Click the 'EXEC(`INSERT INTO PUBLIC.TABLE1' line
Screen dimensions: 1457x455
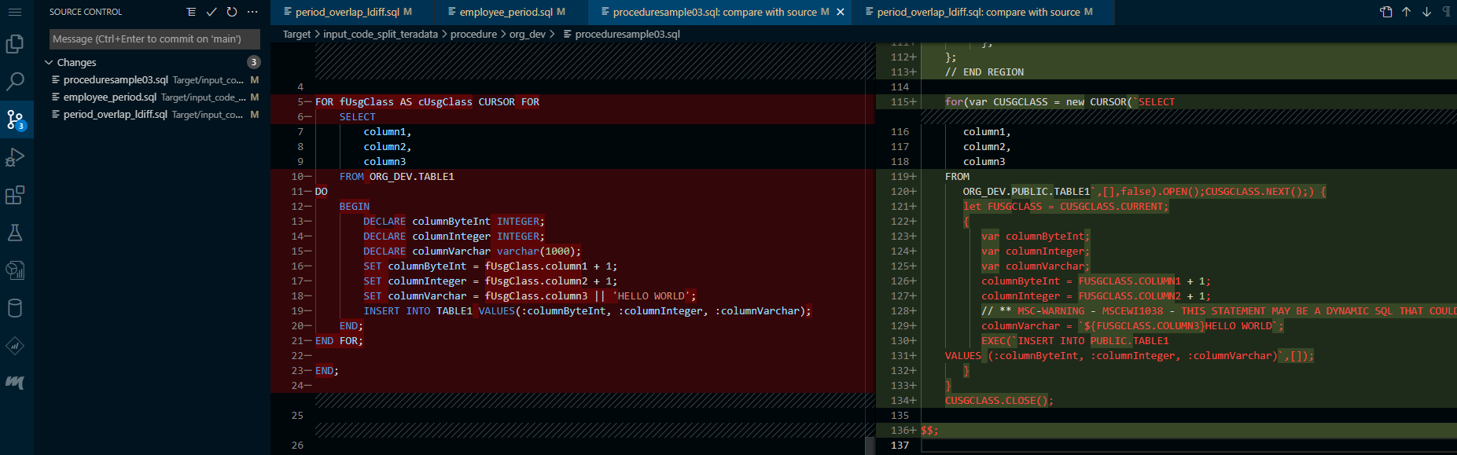point(1075,341)
